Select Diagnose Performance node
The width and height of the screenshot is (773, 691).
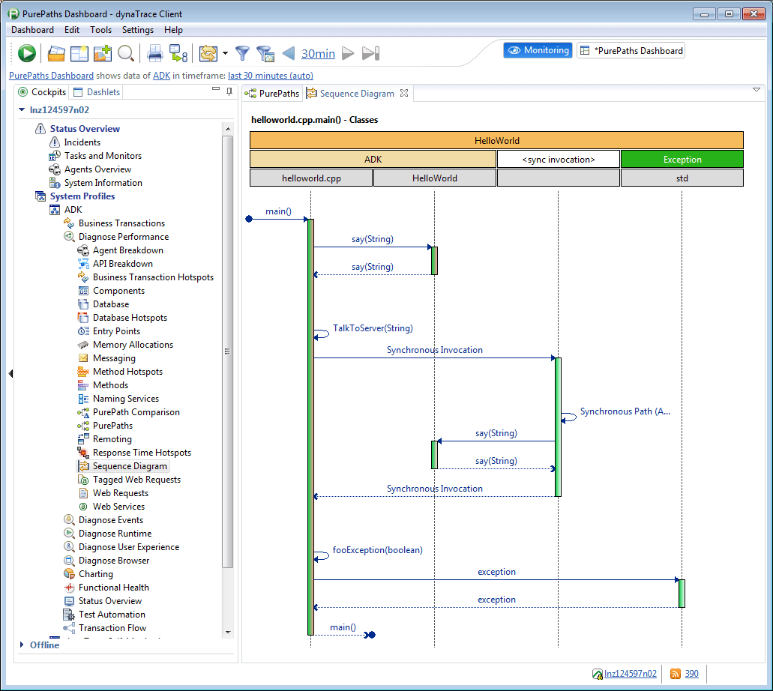(123, 237)
